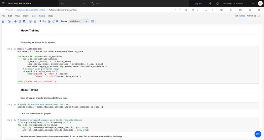This screenshot has height=140, width=264.
Task: Open the comments panel icon
Action: pos(241,10)
